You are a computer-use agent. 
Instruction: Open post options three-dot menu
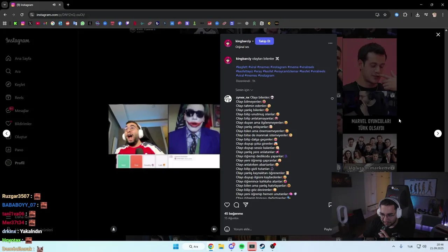point(330,43)
